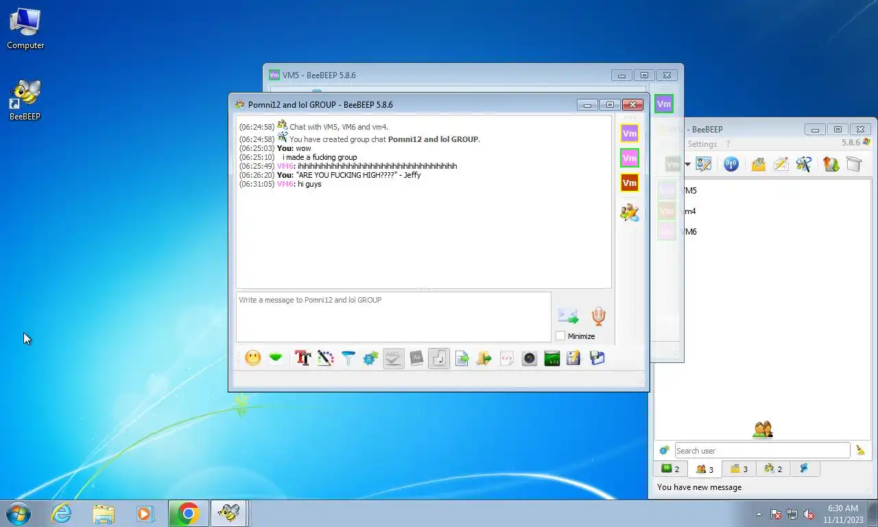Open user list options gear beside search

[664, 451]
